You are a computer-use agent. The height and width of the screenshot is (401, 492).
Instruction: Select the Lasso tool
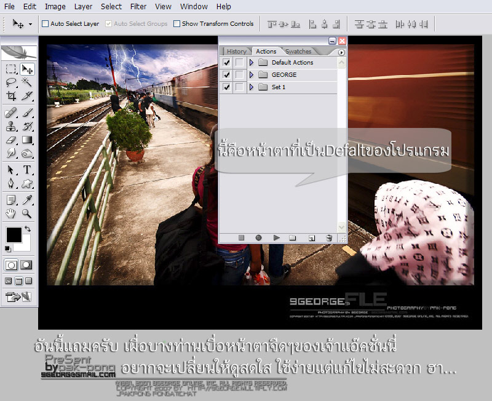click(11, 82)
